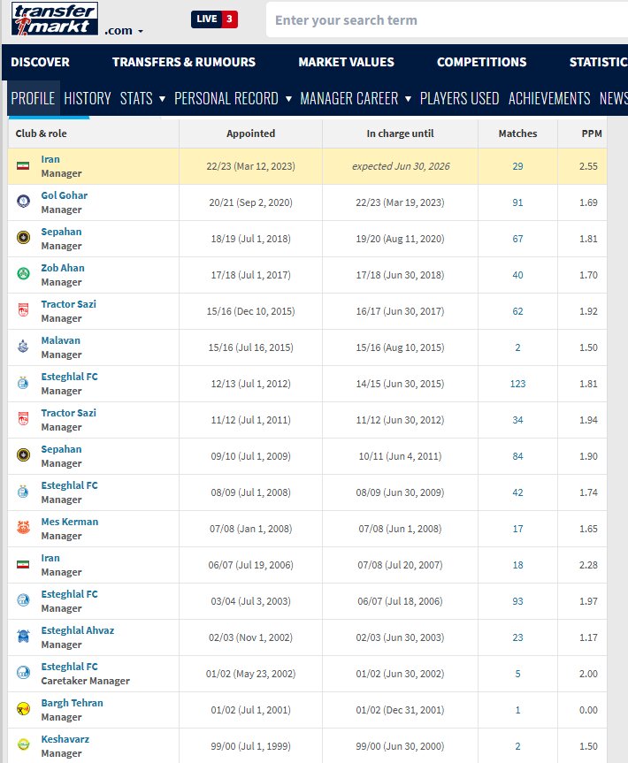Click the Esteghlal Ahvaz club crest
The width and height of the screenshot is (628, 763).
pos(23,637)
